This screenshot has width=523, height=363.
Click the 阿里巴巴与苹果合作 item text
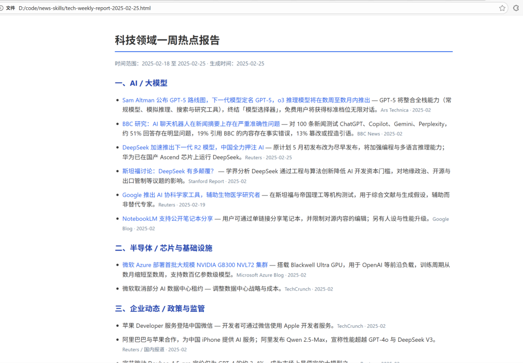pyautogui.click(x=151, y=340)
